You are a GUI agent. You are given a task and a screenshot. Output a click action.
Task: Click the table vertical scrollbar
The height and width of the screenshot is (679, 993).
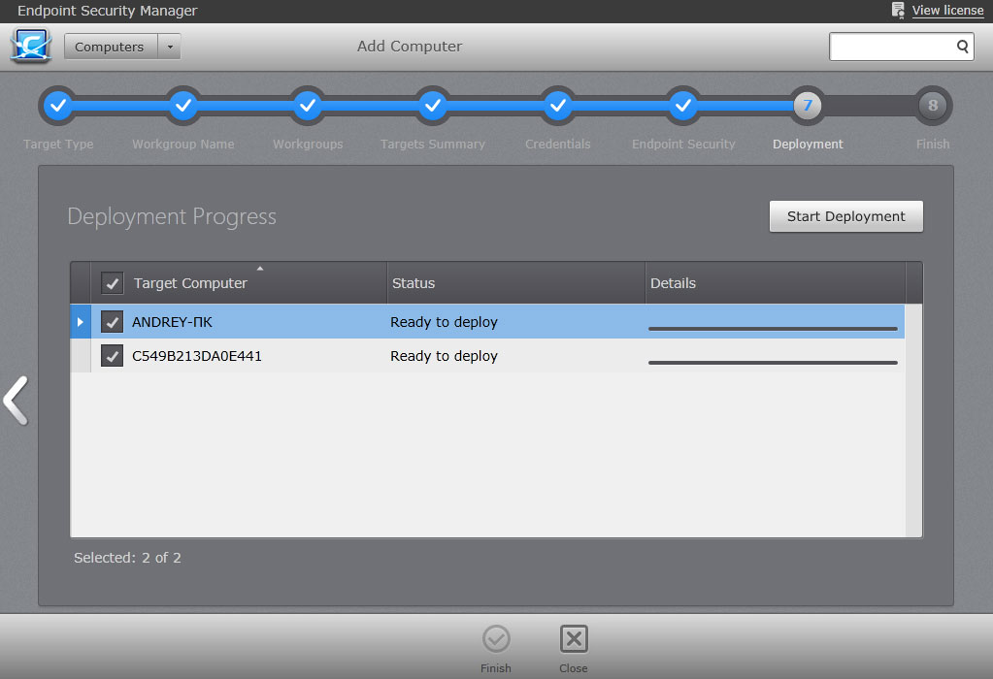pyautogui.click(x=913, y=421)
